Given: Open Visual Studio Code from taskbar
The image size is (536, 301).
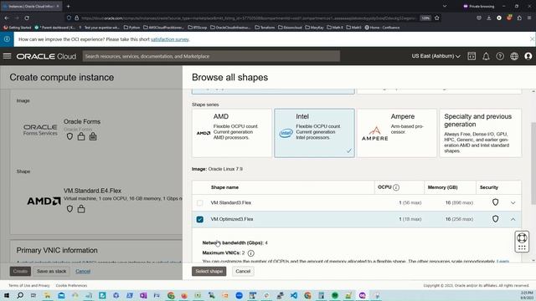Looking at the screenshot, I should click(294, 295).
